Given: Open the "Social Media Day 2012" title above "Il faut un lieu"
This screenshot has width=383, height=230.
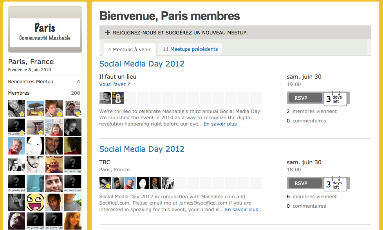Looking at the screenshot, I should [142, 64].
